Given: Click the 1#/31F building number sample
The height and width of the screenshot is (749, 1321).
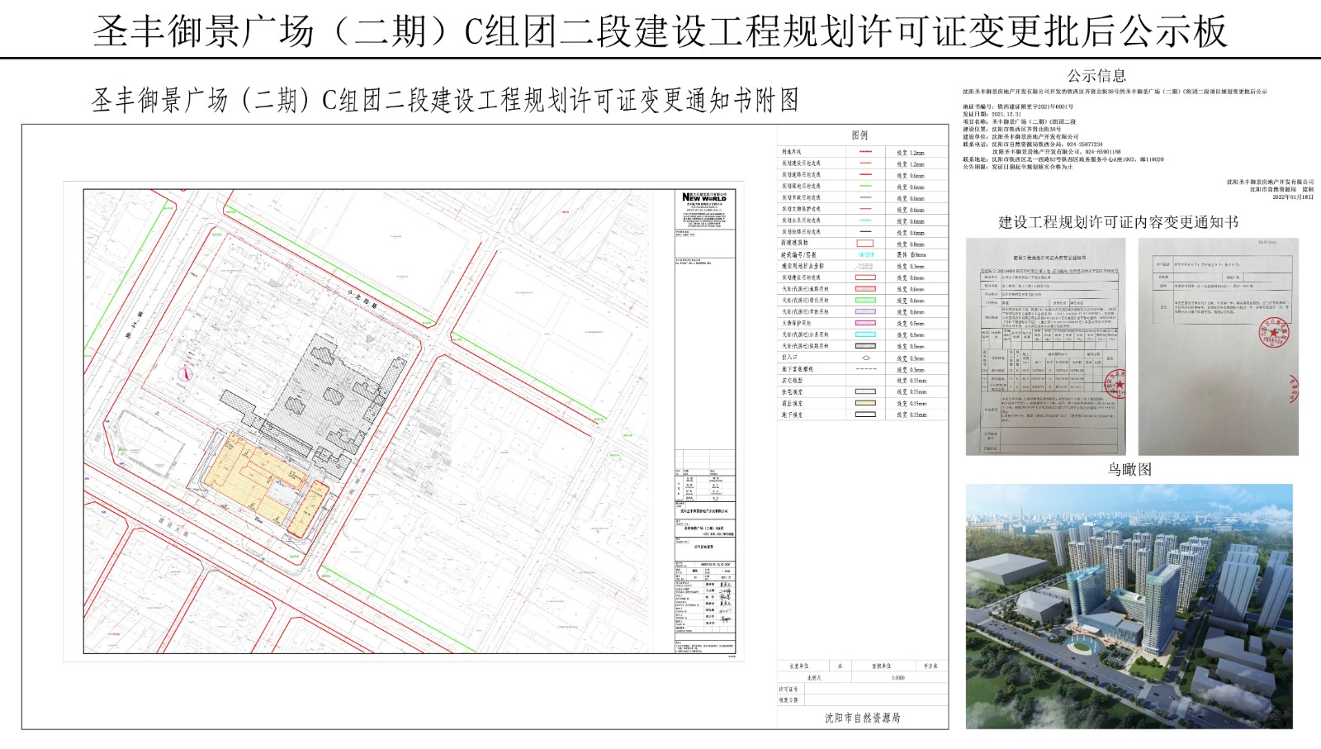Looking at the screenshot, I should 866,254.
